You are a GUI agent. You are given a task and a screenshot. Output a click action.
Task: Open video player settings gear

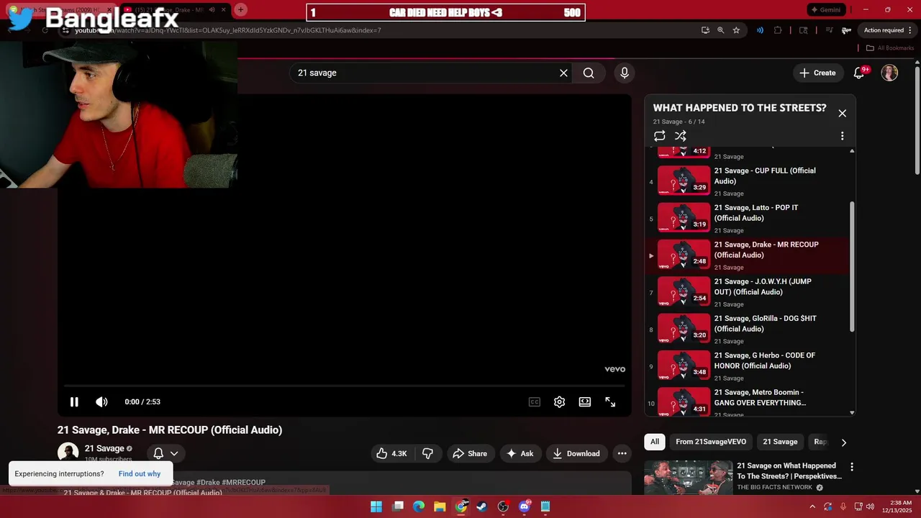tap(559, 402)
